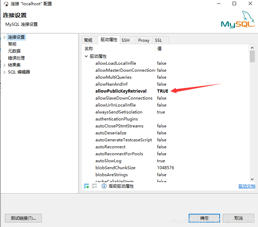Open the 驱动文档 link
The width and height of the screenshot is (258, 227).
tap(247, 186)
